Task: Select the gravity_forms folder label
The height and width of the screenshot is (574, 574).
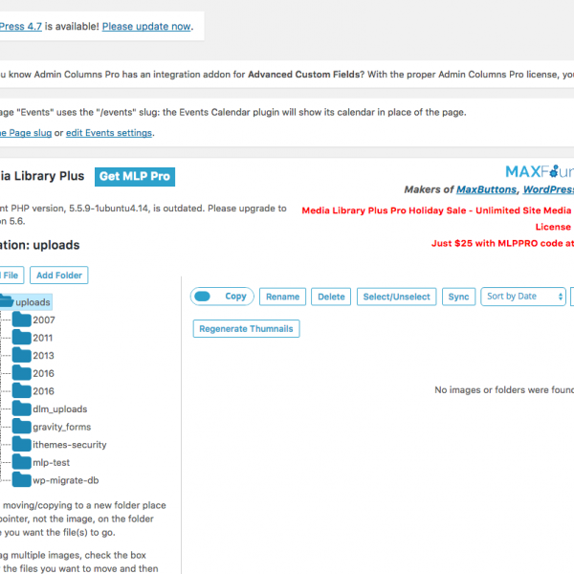Action: [x=62, y=427]
